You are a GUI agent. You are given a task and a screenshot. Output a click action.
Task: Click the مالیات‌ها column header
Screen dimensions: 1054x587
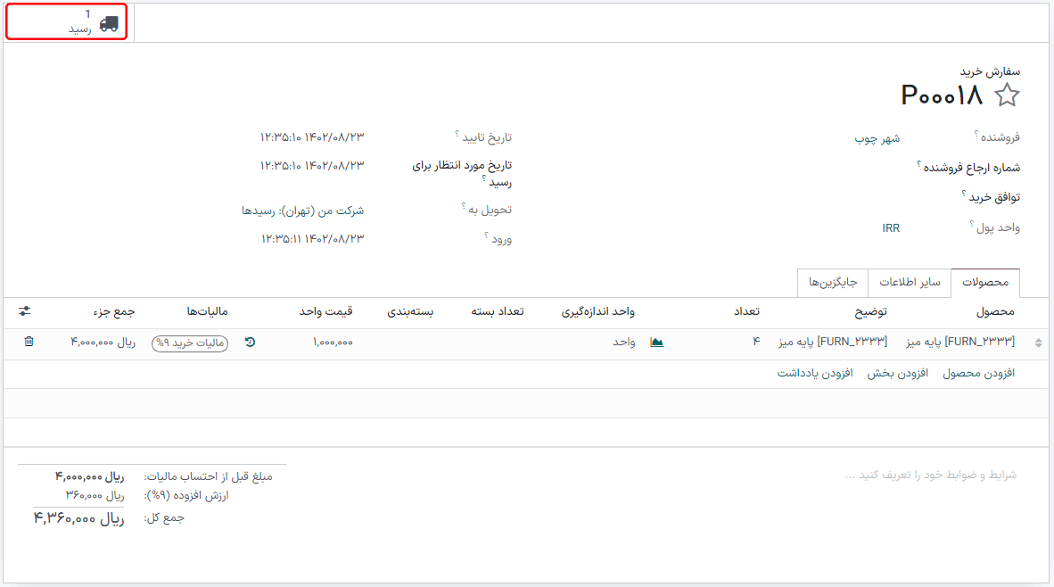(207, 311)
